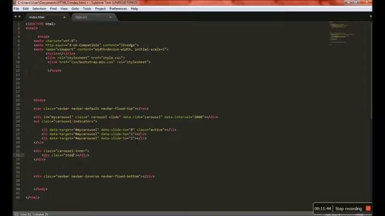Open the Selection menu

click(39, 8)
